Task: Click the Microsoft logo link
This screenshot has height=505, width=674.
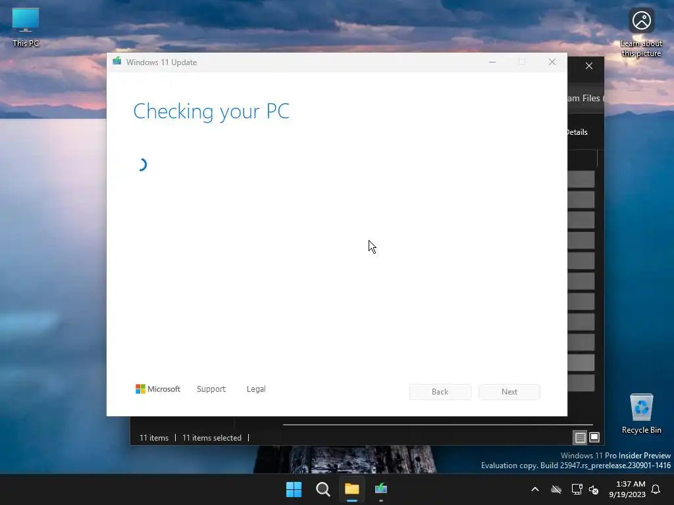Action: click(x=158, y=389)
